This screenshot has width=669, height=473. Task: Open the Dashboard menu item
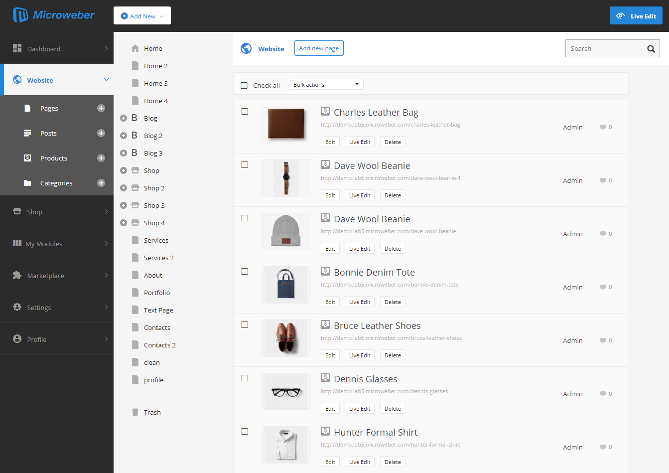click(57, 48)
